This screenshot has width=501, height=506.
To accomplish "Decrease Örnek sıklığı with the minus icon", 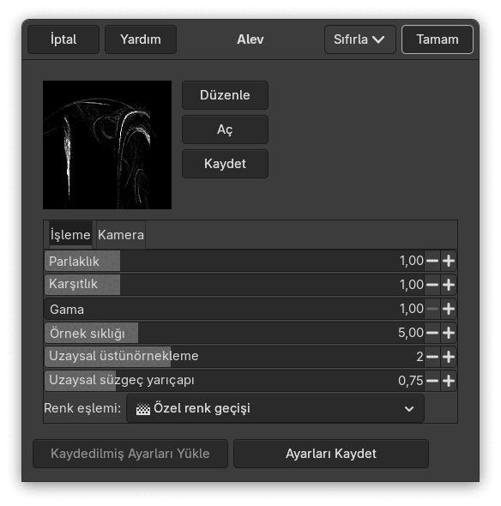I will (432, 333).
